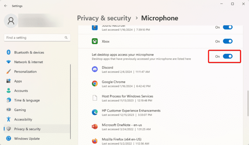The image size is (249, 145).
Task: Click 'HP Customer Experience Enhancements' text
Action: [131, 110]
